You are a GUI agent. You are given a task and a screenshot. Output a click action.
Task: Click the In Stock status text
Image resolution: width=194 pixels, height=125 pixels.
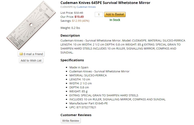[115, 20]
